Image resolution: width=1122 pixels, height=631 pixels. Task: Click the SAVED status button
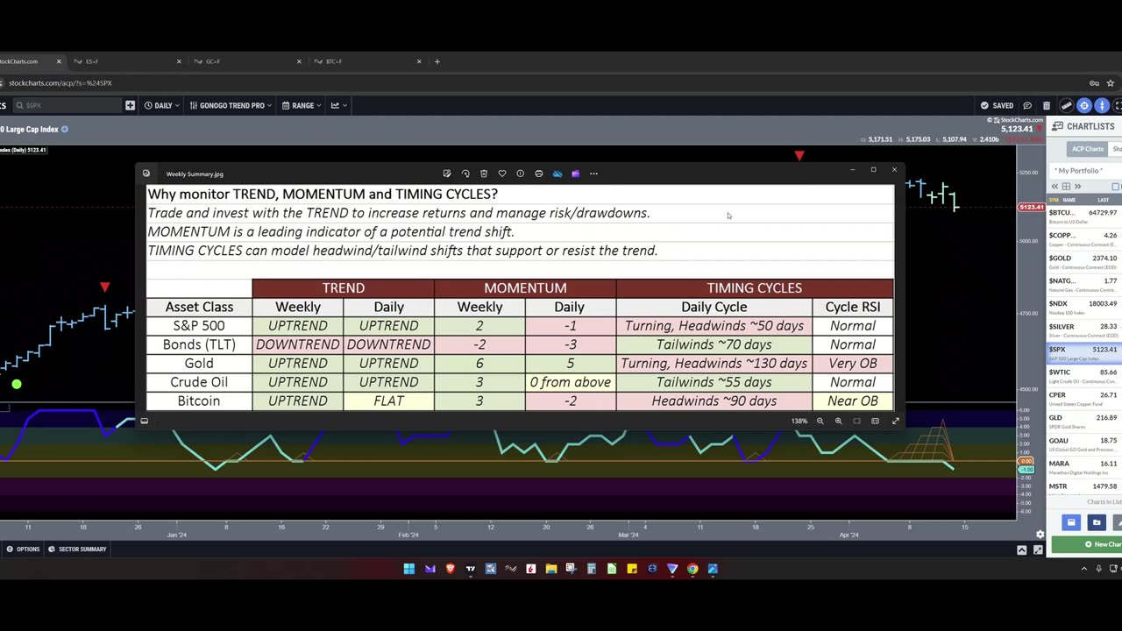pyautogui.click(x=997, y=105)
